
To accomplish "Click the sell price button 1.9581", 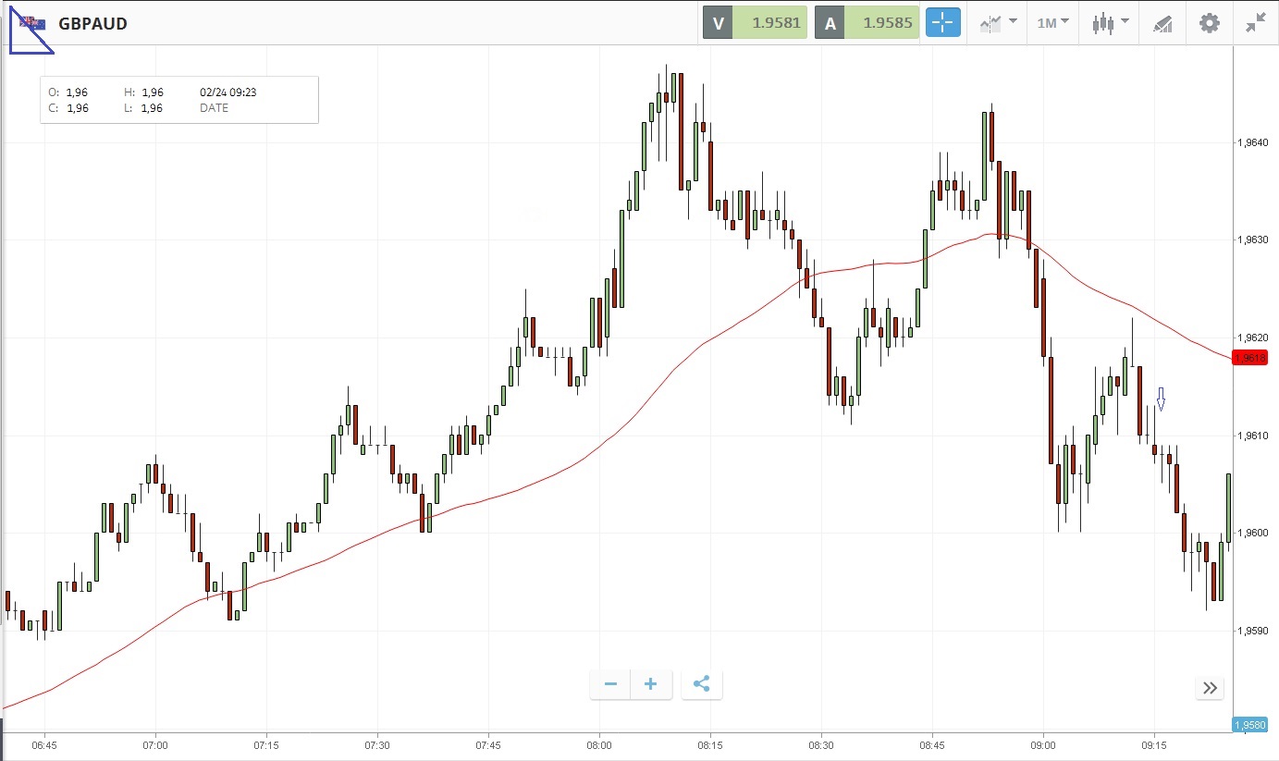I will [x=756, y=23].
